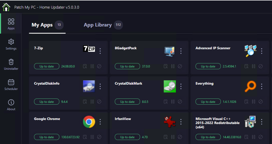Toggle the ignore icon for 7-Zip

(x=99, y=66)
